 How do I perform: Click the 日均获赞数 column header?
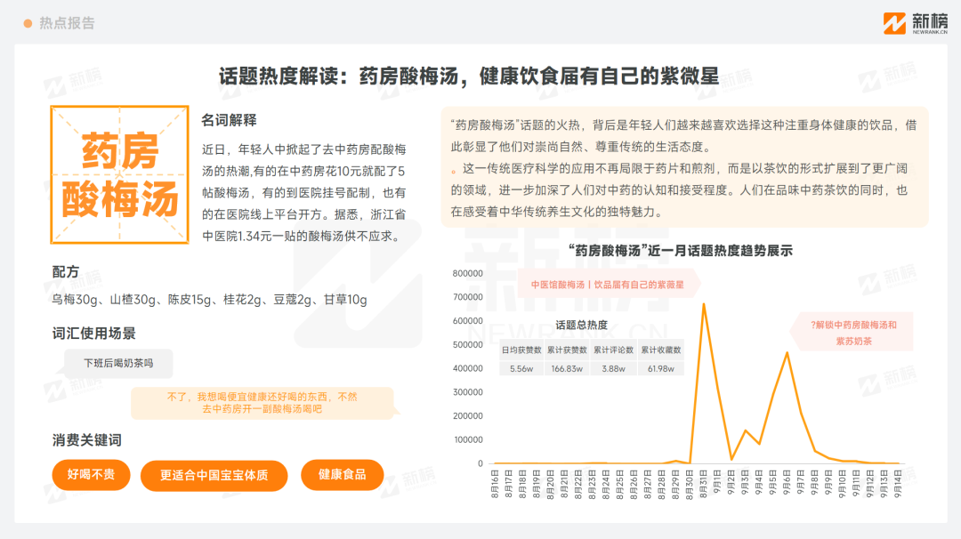521,350
